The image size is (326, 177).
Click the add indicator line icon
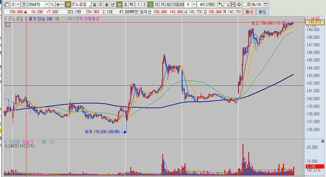pyautogui.click(x=227, y=4)
